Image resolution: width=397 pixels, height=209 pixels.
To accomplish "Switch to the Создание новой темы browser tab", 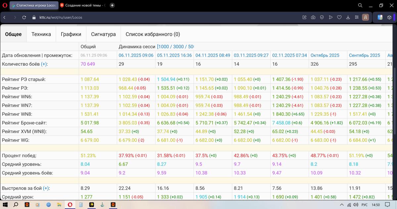I will [x=83, y=5].
